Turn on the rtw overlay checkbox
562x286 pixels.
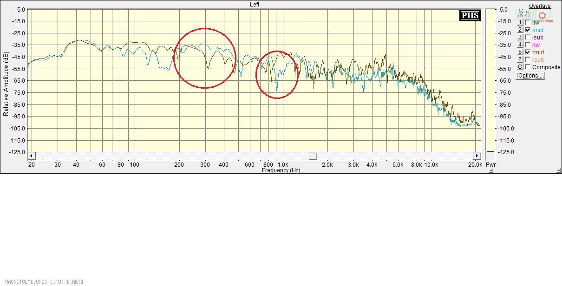(x=528, y=45)
